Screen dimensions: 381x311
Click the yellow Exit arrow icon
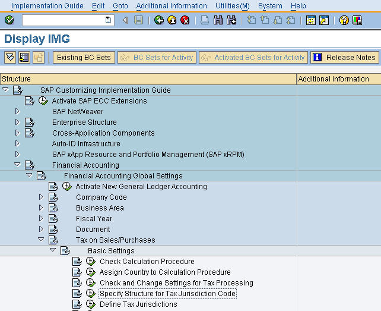point(172,20)
